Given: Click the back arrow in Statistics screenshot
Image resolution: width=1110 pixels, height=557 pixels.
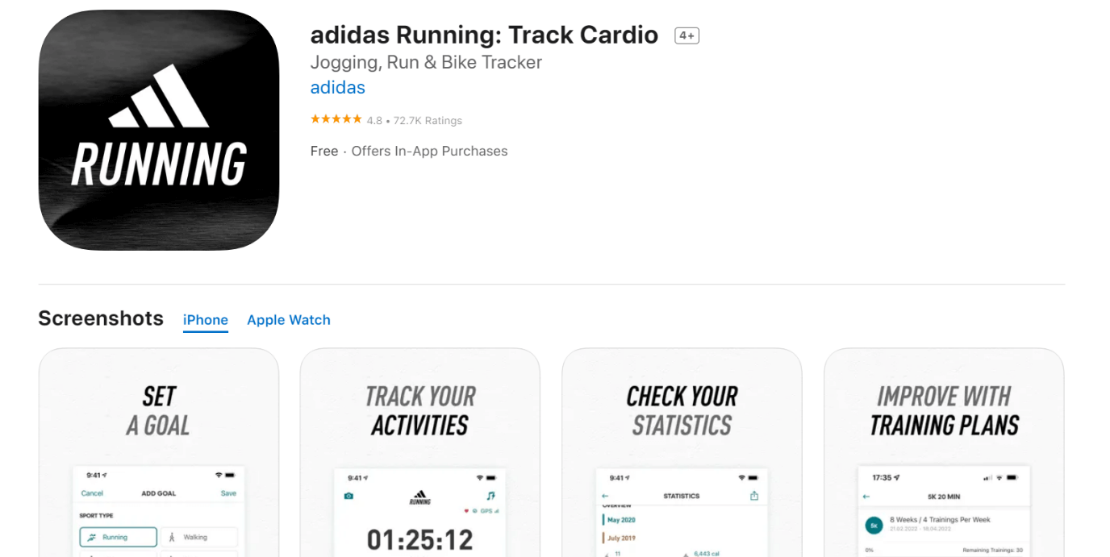Looking at the screenshot, I should click(x=605, y=496).
